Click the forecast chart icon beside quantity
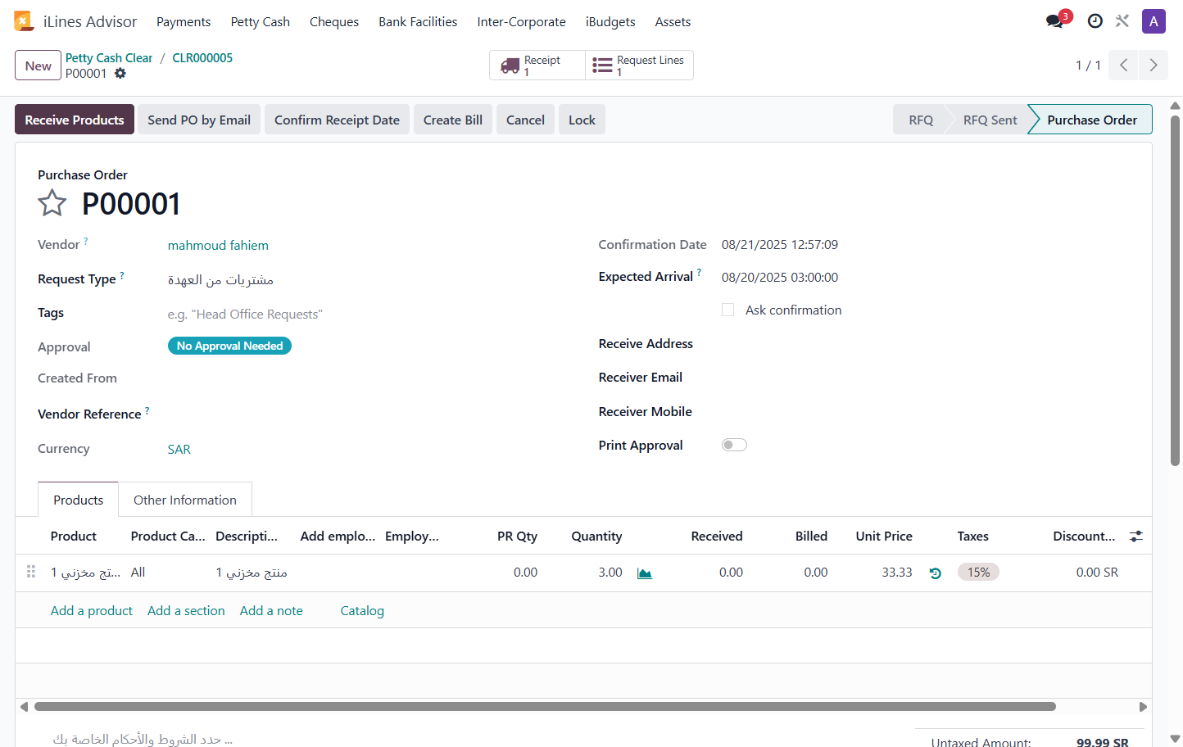This screenshot has width=1183, height=747. (x=645, y=573)
